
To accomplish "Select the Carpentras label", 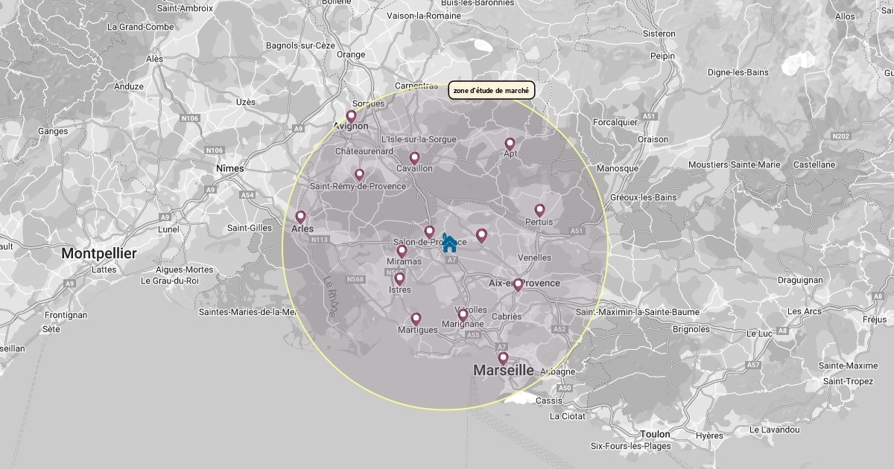I will pos(416,86).
